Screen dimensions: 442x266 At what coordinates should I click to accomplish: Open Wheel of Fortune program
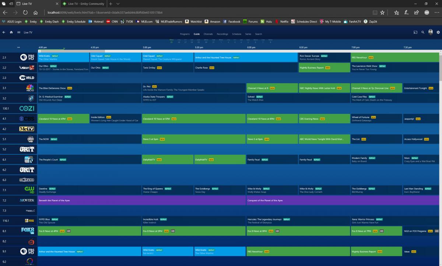click(x=376, y=119)
